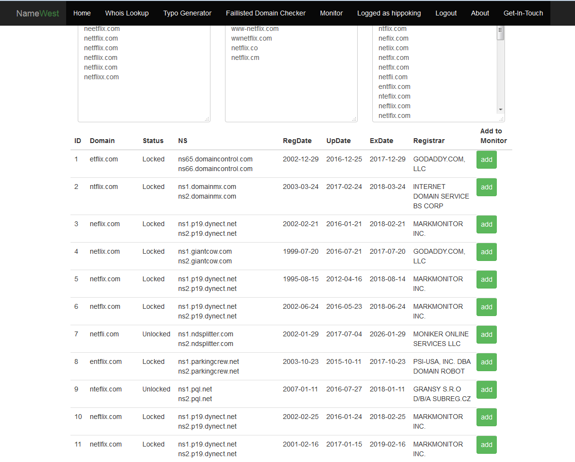Click the NS column header

[x=182, y=141]
